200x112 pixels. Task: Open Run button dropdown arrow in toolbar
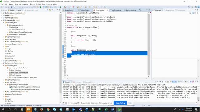pyautogui.click(x=62, y=7)
